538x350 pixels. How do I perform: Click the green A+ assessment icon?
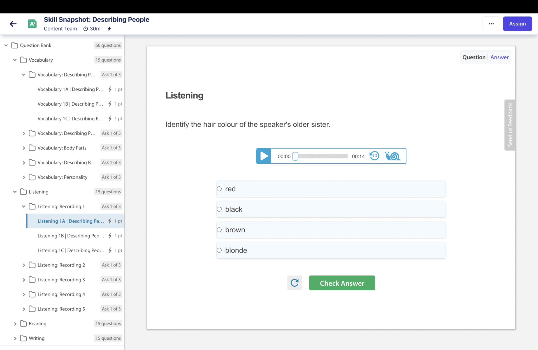32,24
